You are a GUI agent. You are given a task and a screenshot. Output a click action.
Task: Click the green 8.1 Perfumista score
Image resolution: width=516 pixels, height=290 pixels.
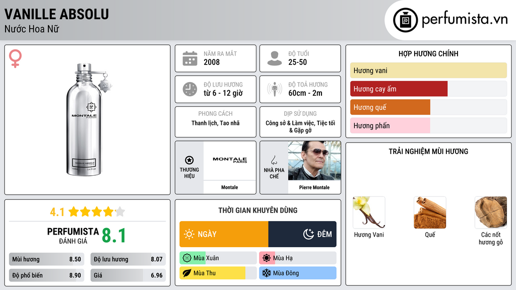(x=114, y=236)
